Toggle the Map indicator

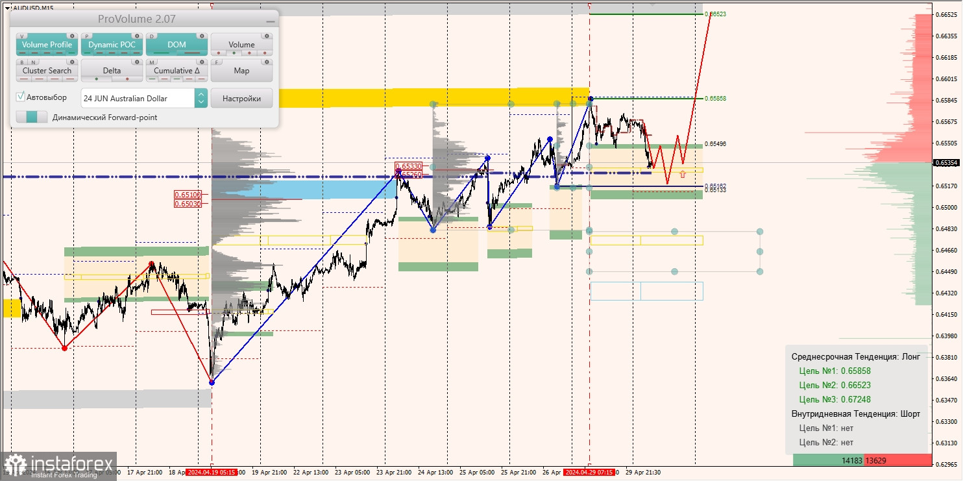pos(241,71)
